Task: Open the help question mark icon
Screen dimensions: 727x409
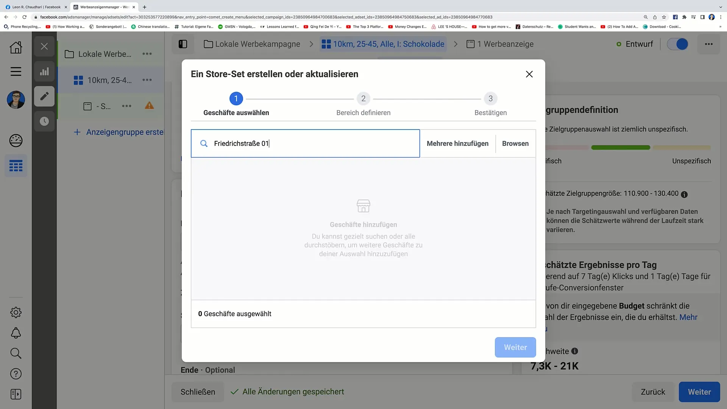Action: pyautogui.click(x=16, y=374)
